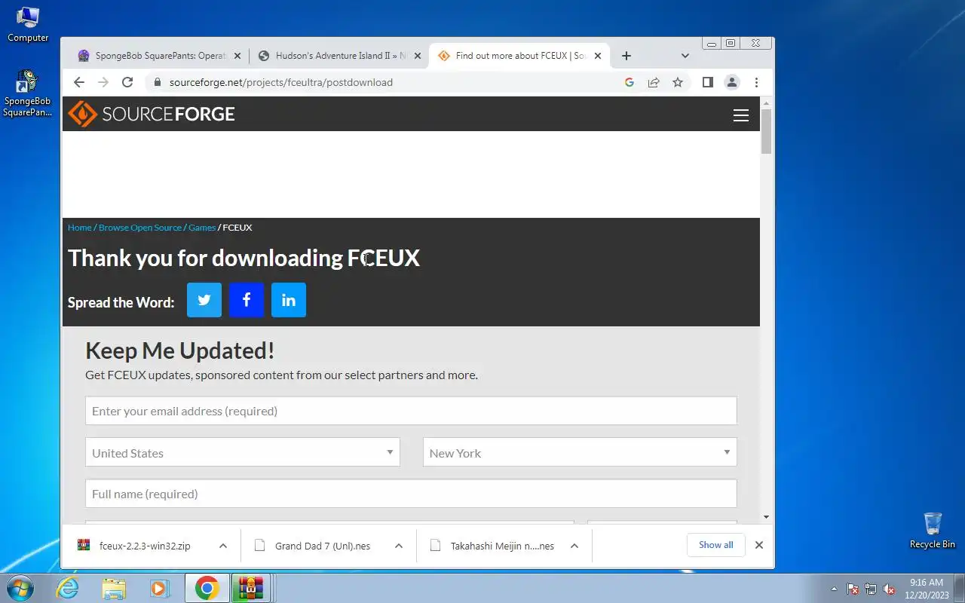
Task: Click the email address input field
Action: pos(411,411)
